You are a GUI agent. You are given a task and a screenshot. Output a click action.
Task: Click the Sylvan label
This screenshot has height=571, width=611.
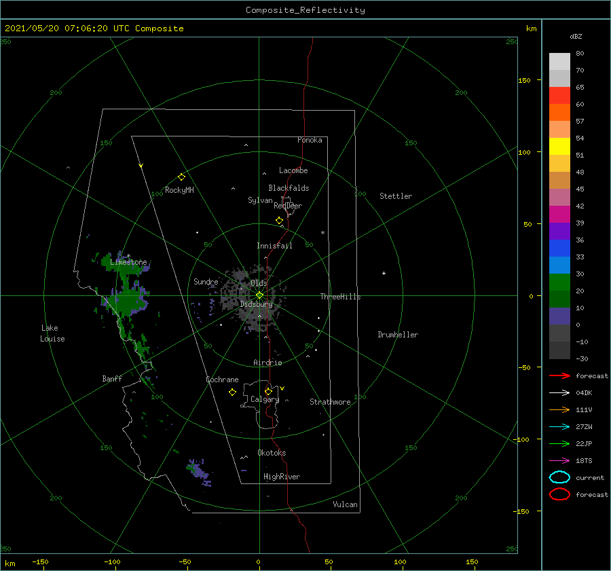260,200
